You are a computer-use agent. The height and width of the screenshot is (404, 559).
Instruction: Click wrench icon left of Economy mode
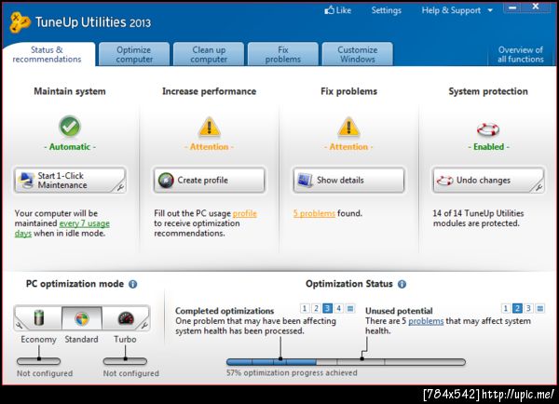tap(19, 325)
